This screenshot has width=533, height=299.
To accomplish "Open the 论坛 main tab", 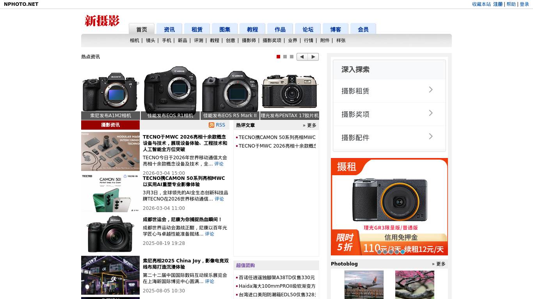I will [x=308, y=29].
